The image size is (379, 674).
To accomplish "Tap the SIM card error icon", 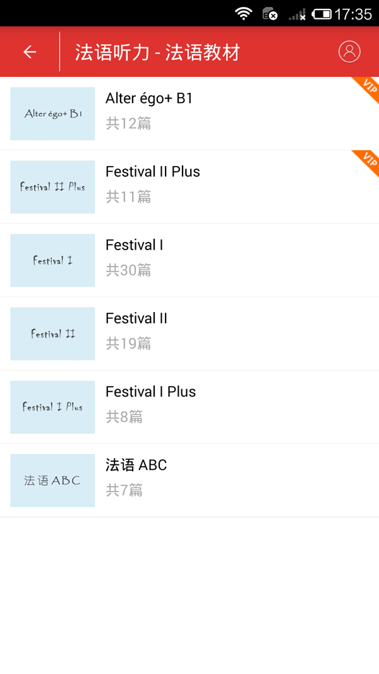I will tap(270, 14).
